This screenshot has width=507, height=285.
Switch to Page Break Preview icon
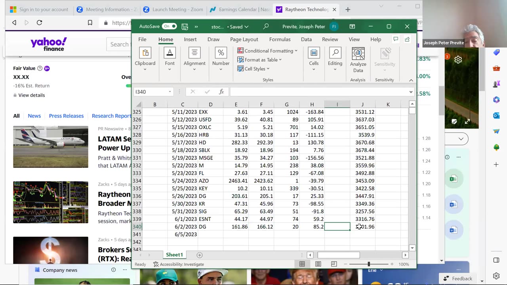[334, 264]
